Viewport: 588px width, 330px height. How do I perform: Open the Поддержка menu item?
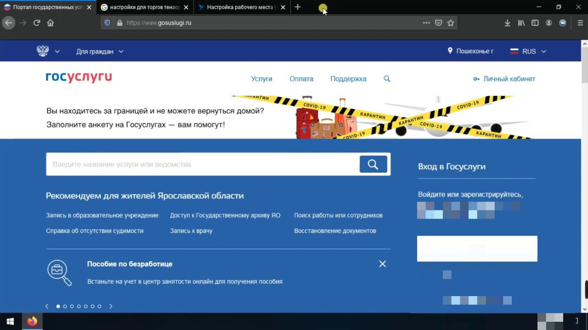pos(348,79)
